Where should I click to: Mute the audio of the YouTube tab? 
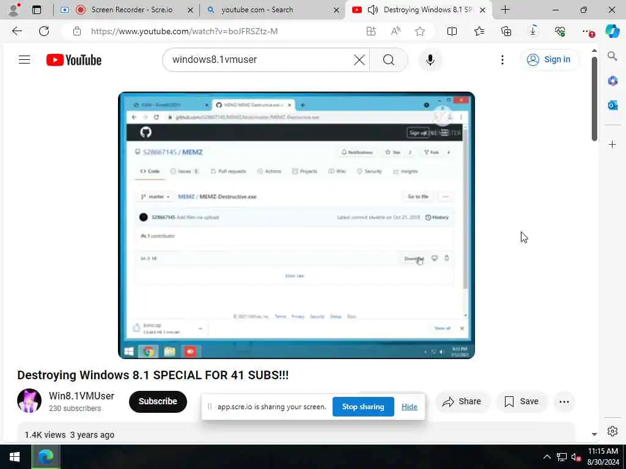point(372,10)
